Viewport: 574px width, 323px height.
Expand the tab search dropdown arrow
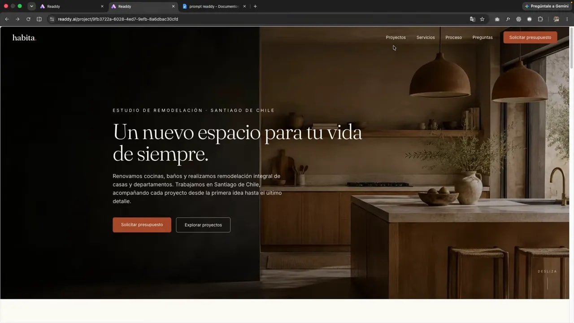pyautogui.click(x=31, y=6)
